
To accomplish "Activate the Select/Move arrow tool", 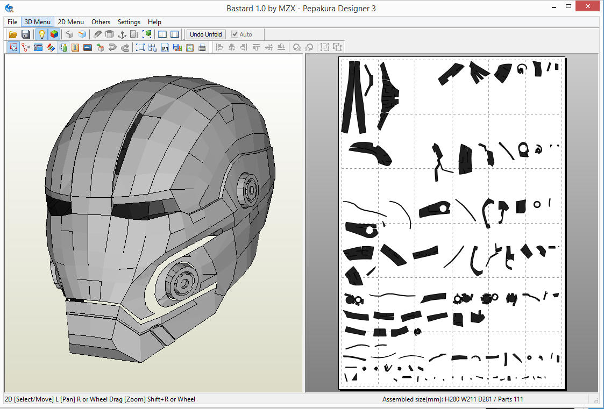I will (x=14, y=47).
